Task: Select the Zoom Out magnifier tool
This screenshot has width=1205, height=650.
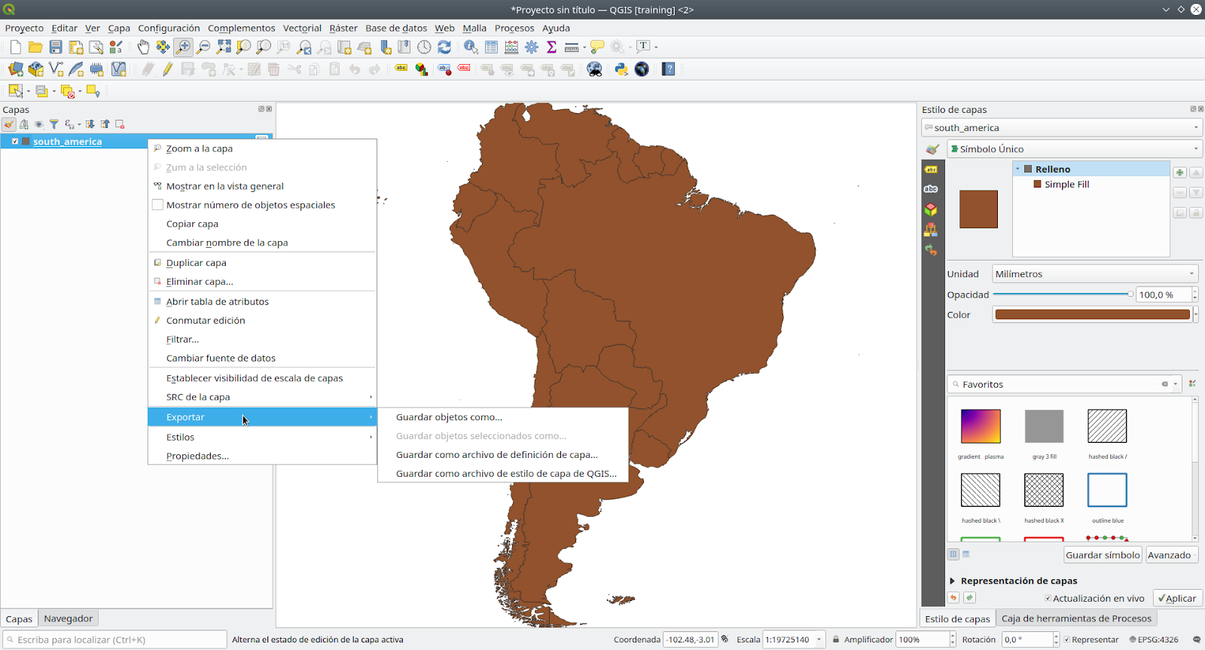Action: tap(203, 47)
